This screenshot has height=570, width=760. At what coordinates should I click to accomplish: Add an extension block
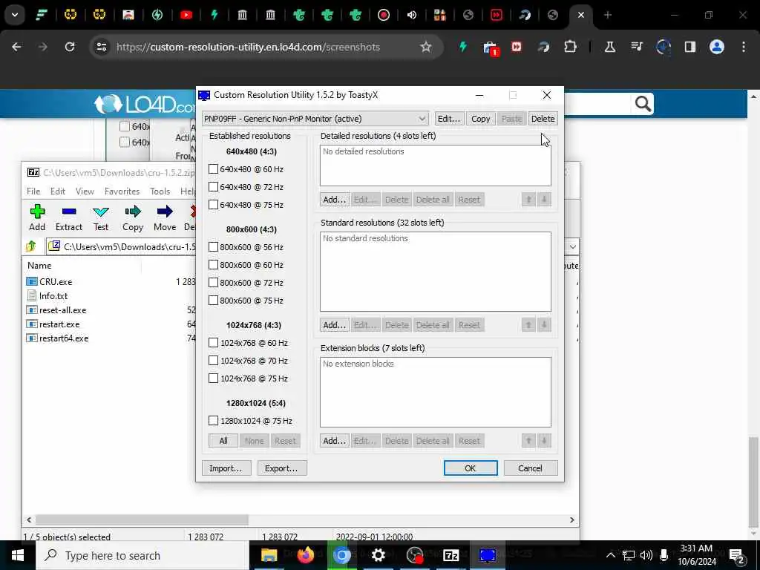335,441
